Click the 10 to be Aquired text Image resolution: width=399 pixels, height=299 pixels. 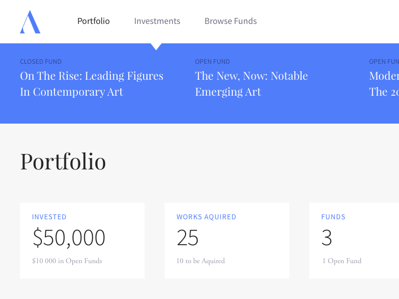tap(200, 261)
